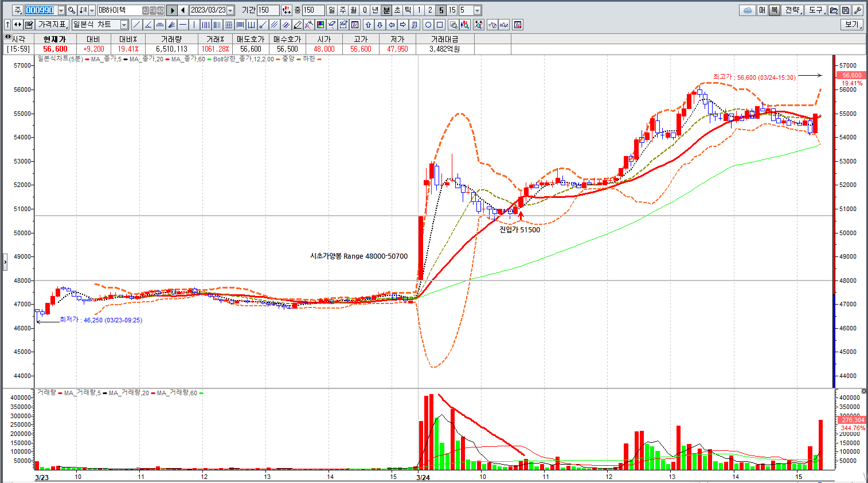Toggle the 월 (monthly) period button
868x483 pixels.
pyautogui.click(x=353, y=10)
